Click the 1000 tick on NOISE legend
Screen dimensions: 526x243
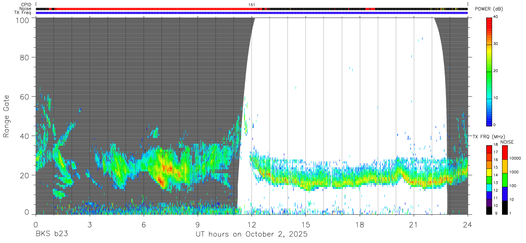point(514,172)
